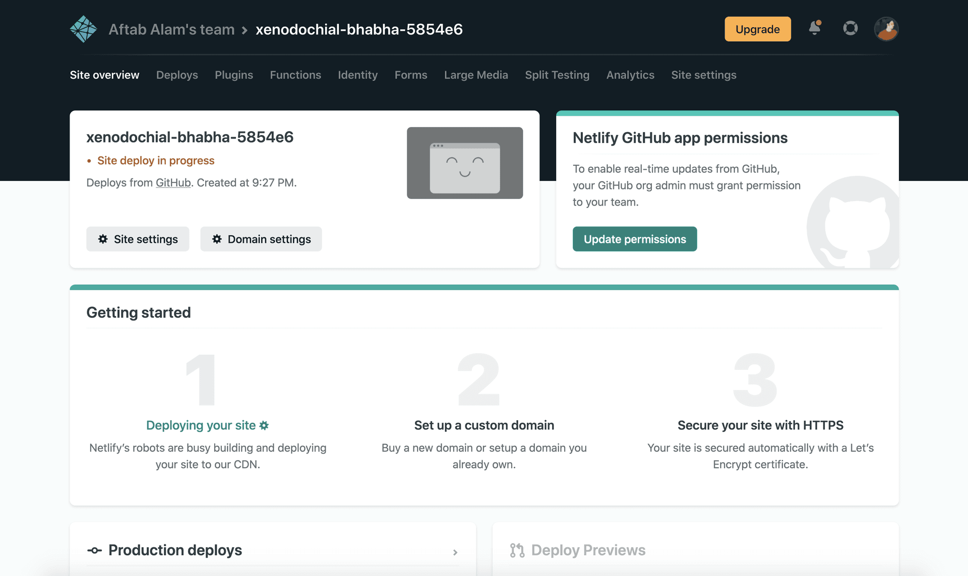Open notifications bell icon

(815, 28)
